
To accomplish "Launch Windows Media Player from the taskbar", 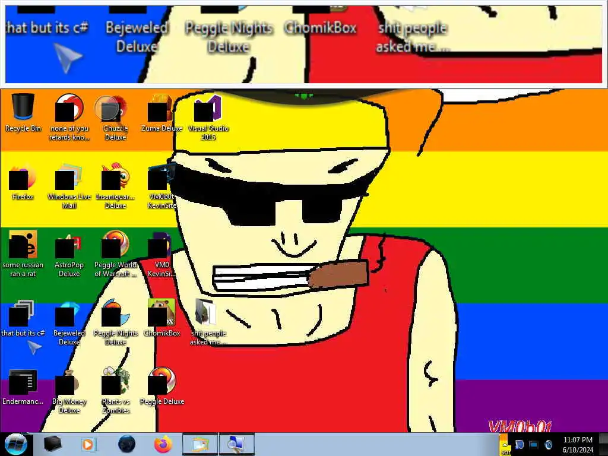I will coord(88,444).
